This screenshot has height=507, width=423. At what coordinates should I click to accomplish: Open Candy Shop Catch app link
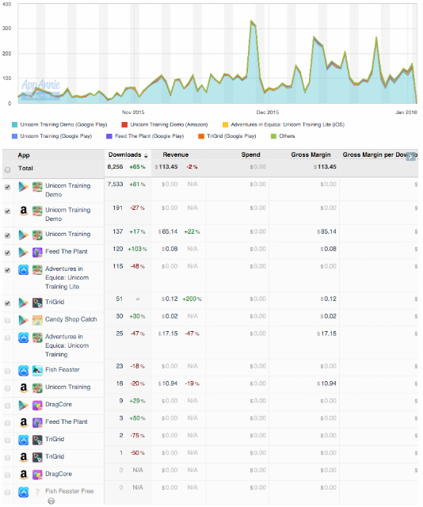pyautogui.click(x=71, y=319)
